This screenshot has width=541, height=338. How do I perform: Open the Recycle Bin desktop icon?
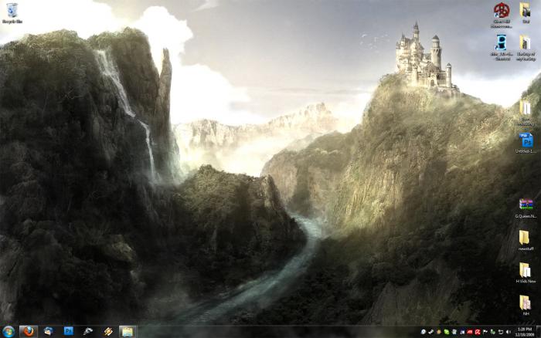click(x=11, y=11)
